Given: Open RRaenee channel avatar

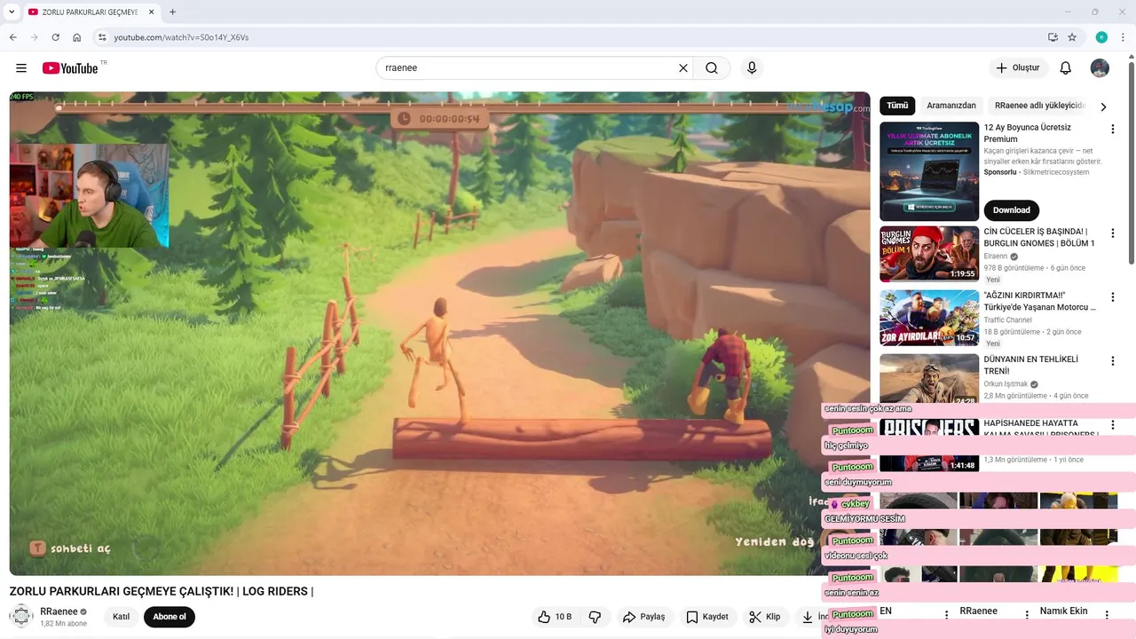Looking at the screenshot, I should click(x=21, y=617).
